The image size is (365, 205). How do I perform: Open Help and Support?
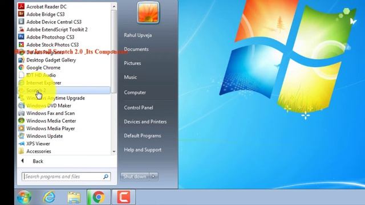(x=143, y=150)
